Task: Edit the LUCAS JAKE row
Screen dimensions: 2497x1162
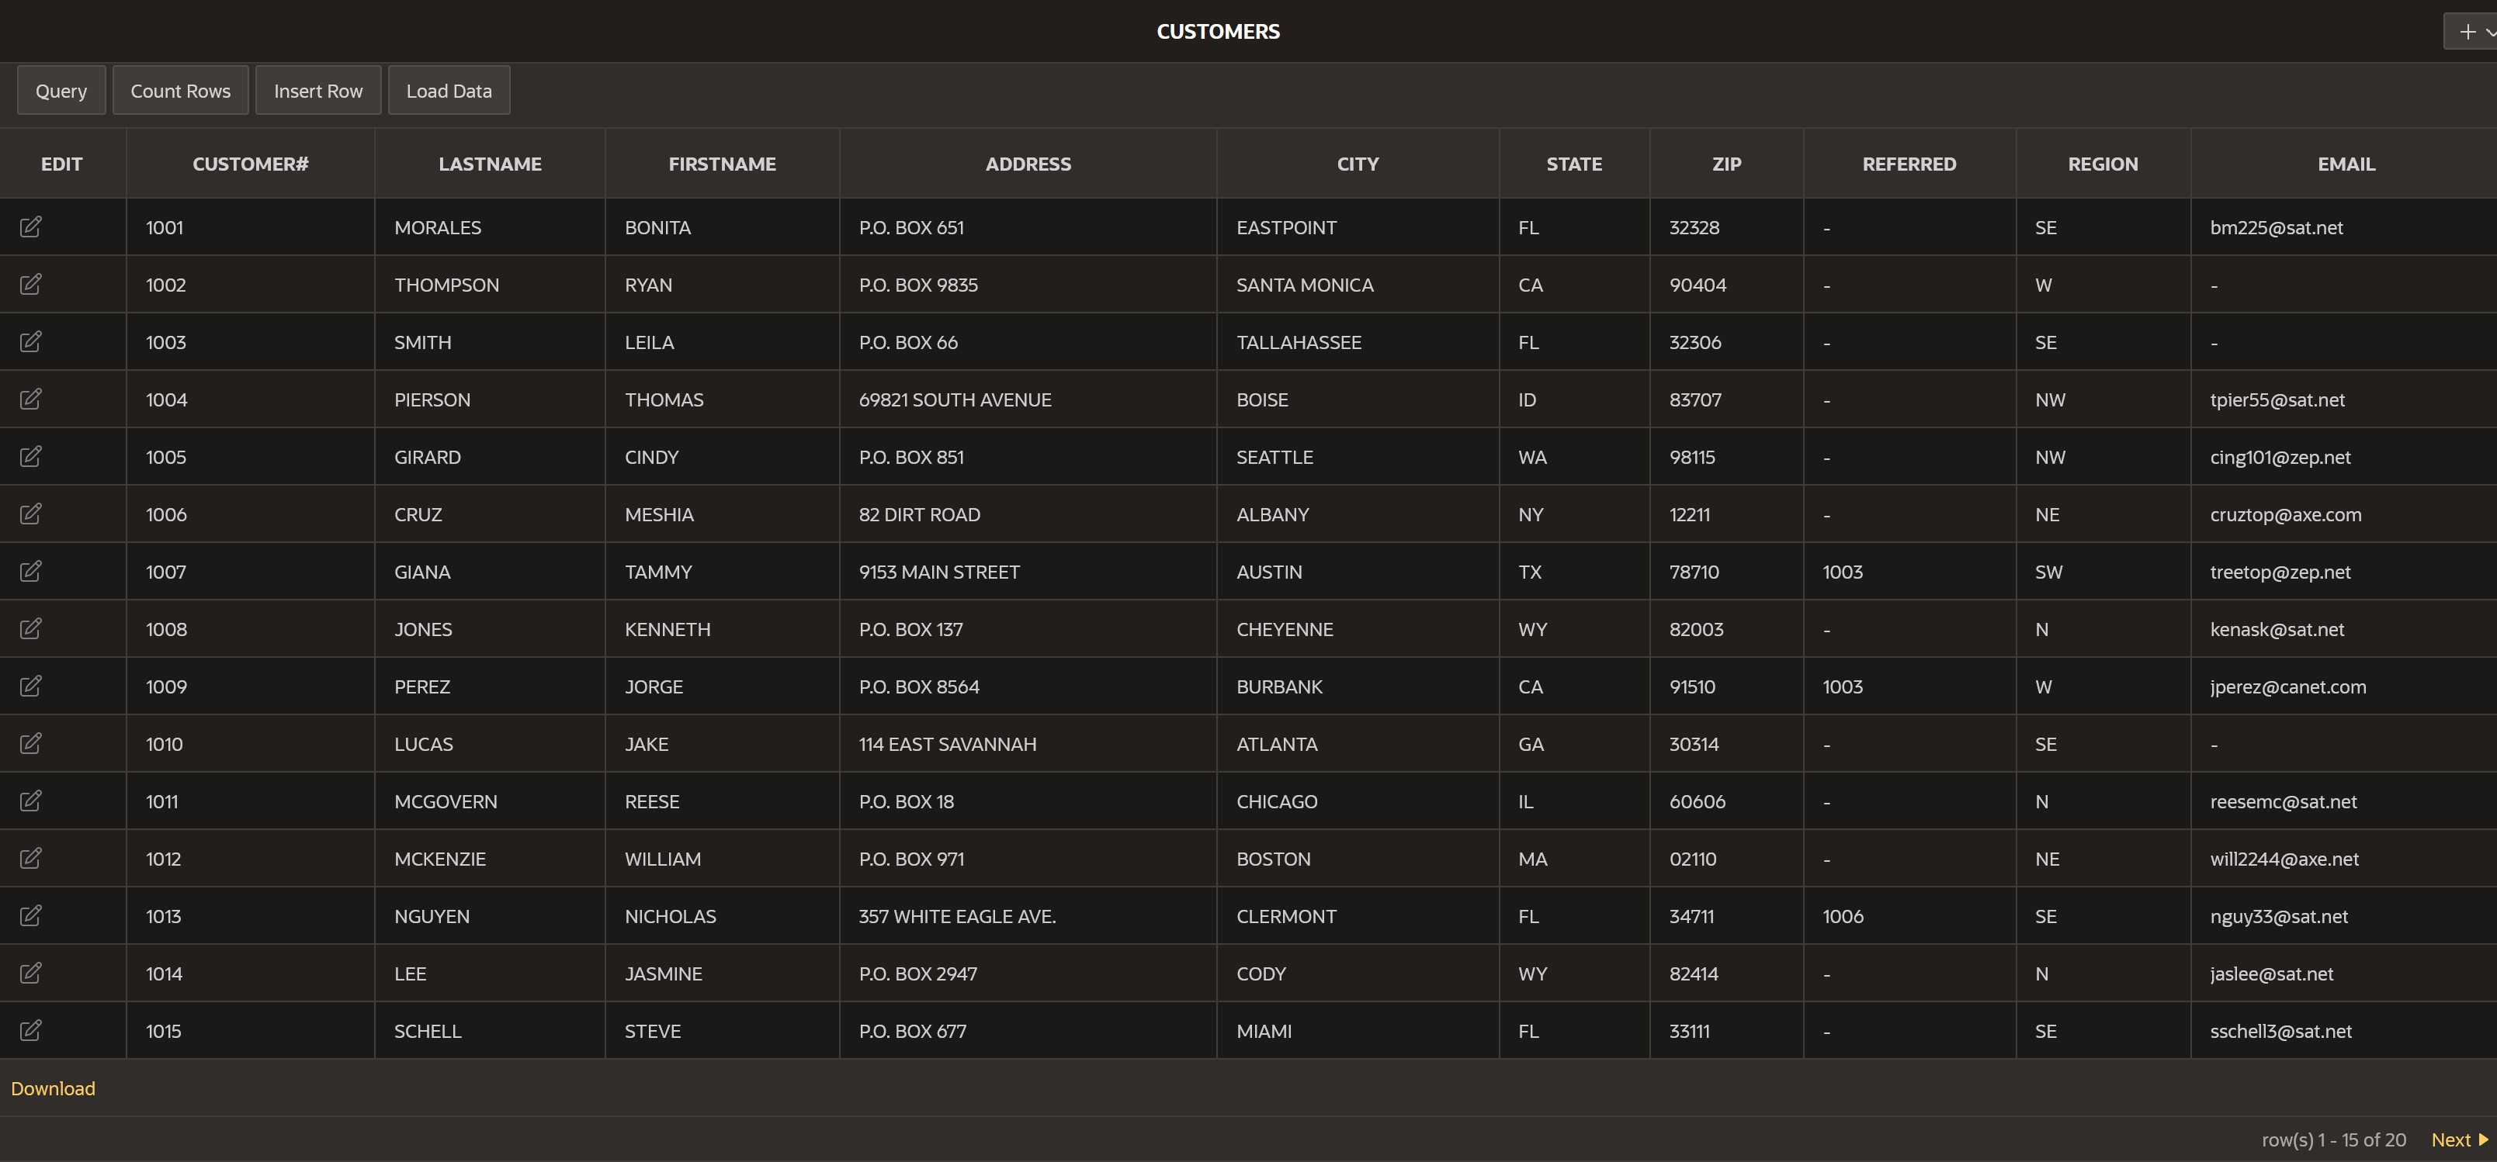Action: pos(31,742)
